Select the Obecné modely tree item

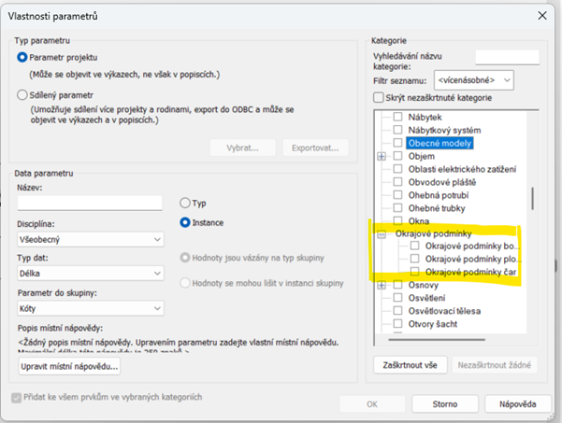point(440,144)
